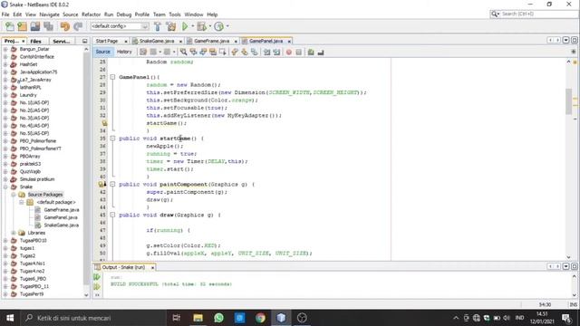The height and width of the screenshot is (326, 580).
Task: Open the Refactor menu
Action: [x=91, y=14]
